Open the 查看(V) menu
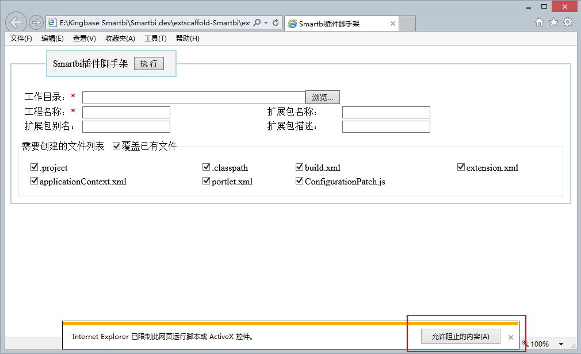 (85, 38)
